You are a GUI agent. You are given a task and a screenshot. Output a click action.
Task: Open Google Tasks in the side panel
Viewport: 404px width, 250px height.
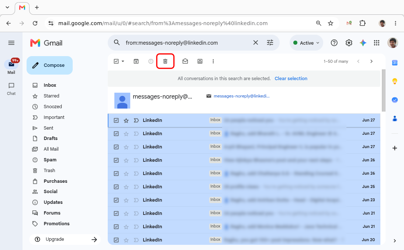(395, 100)
